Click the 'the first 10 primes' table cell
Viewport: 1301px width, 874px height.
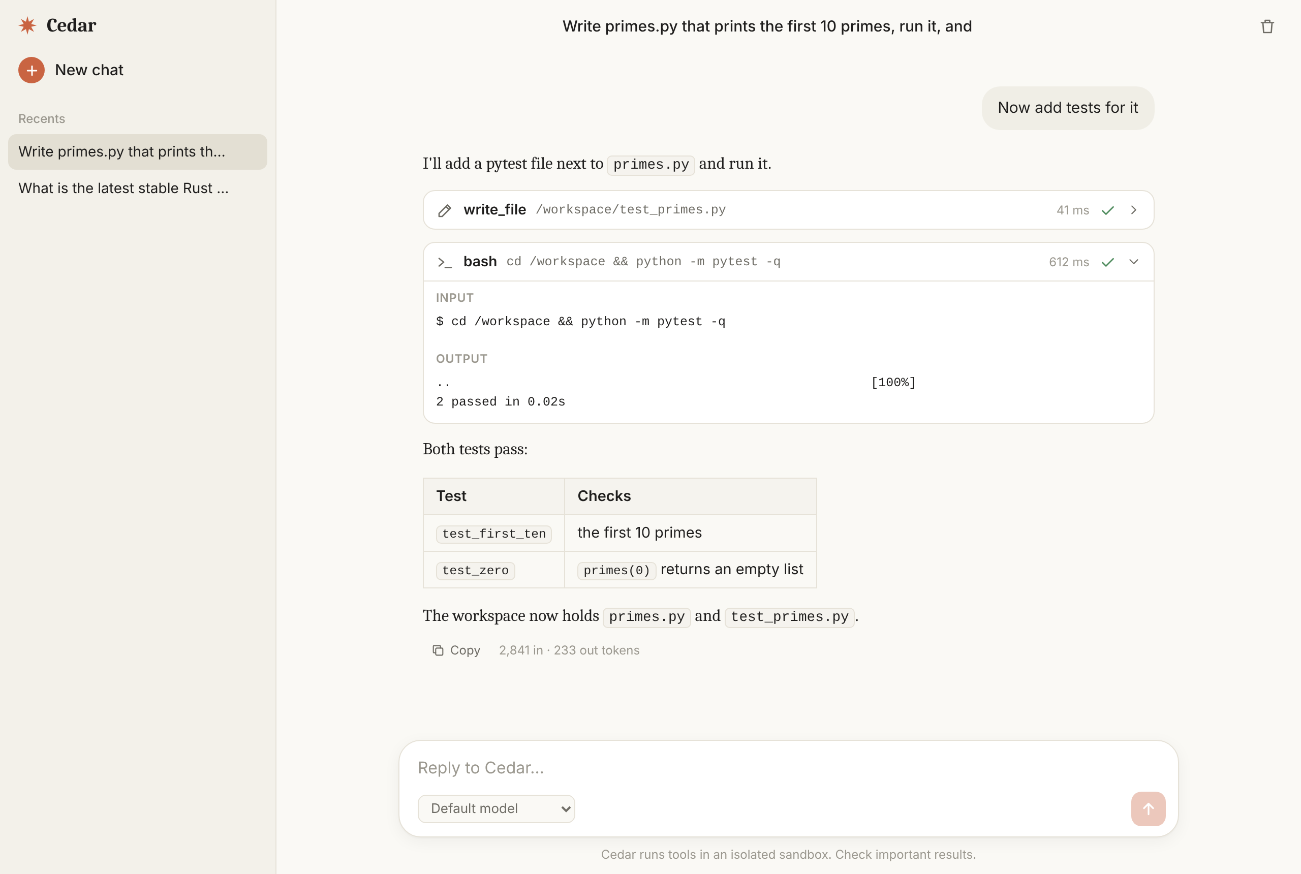click(x=690, y=533)
